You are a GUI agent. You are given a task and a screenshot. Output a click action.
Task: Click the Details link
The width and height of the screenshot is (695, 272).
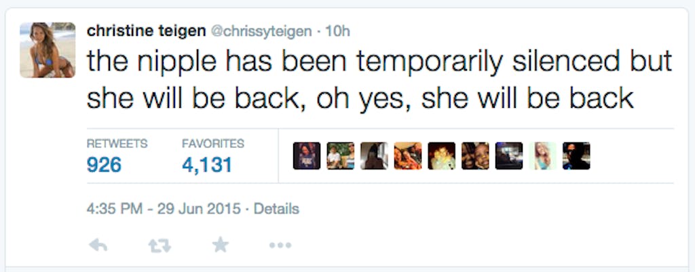pos(276,208)
